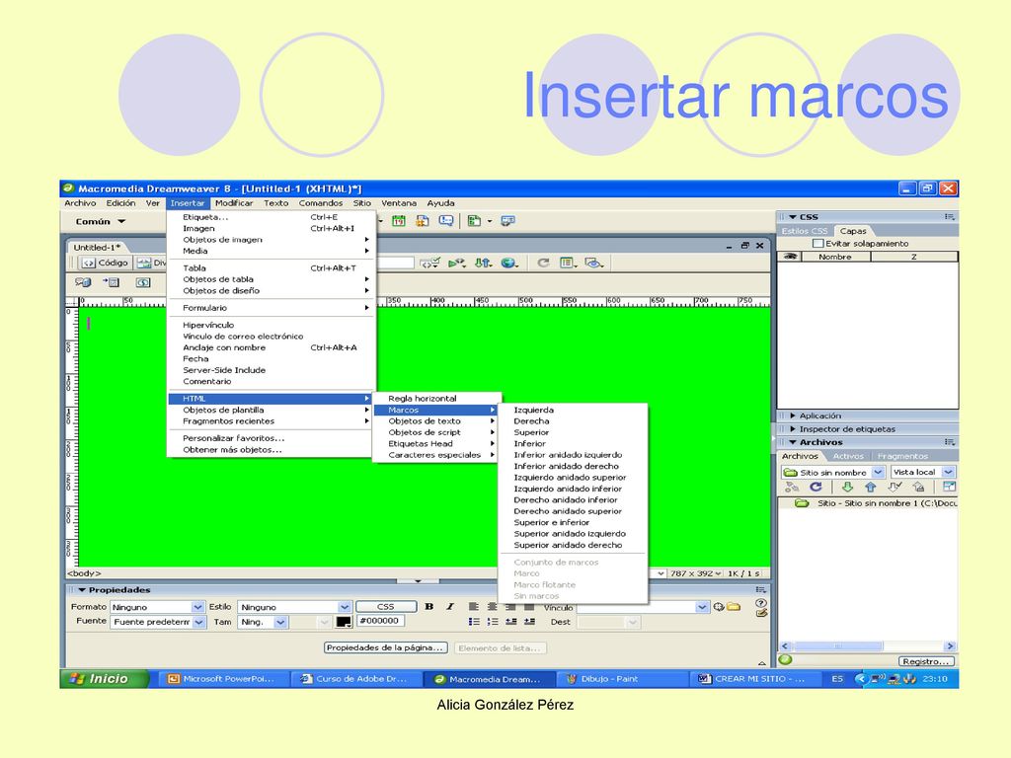1011x758 pixels.
Task: Toggle layer visibility eye column header
Action: (x=791, y=257)
